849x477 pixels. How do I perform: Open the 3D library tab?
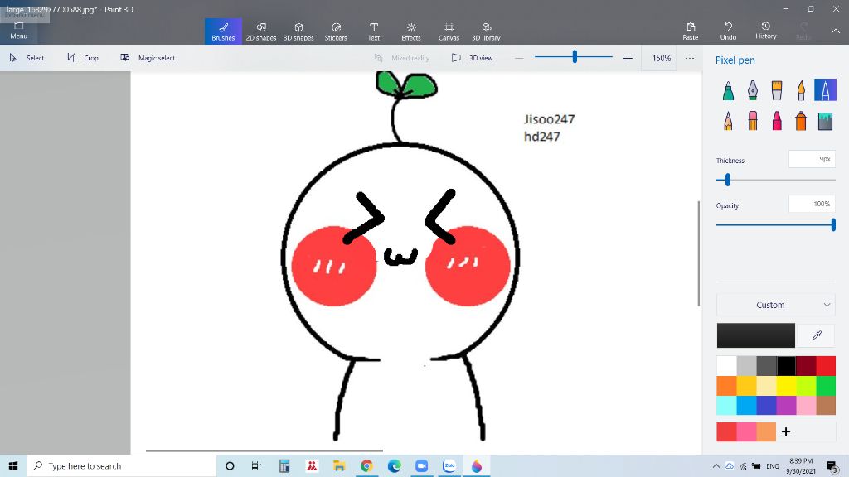(x=486, y=31)
